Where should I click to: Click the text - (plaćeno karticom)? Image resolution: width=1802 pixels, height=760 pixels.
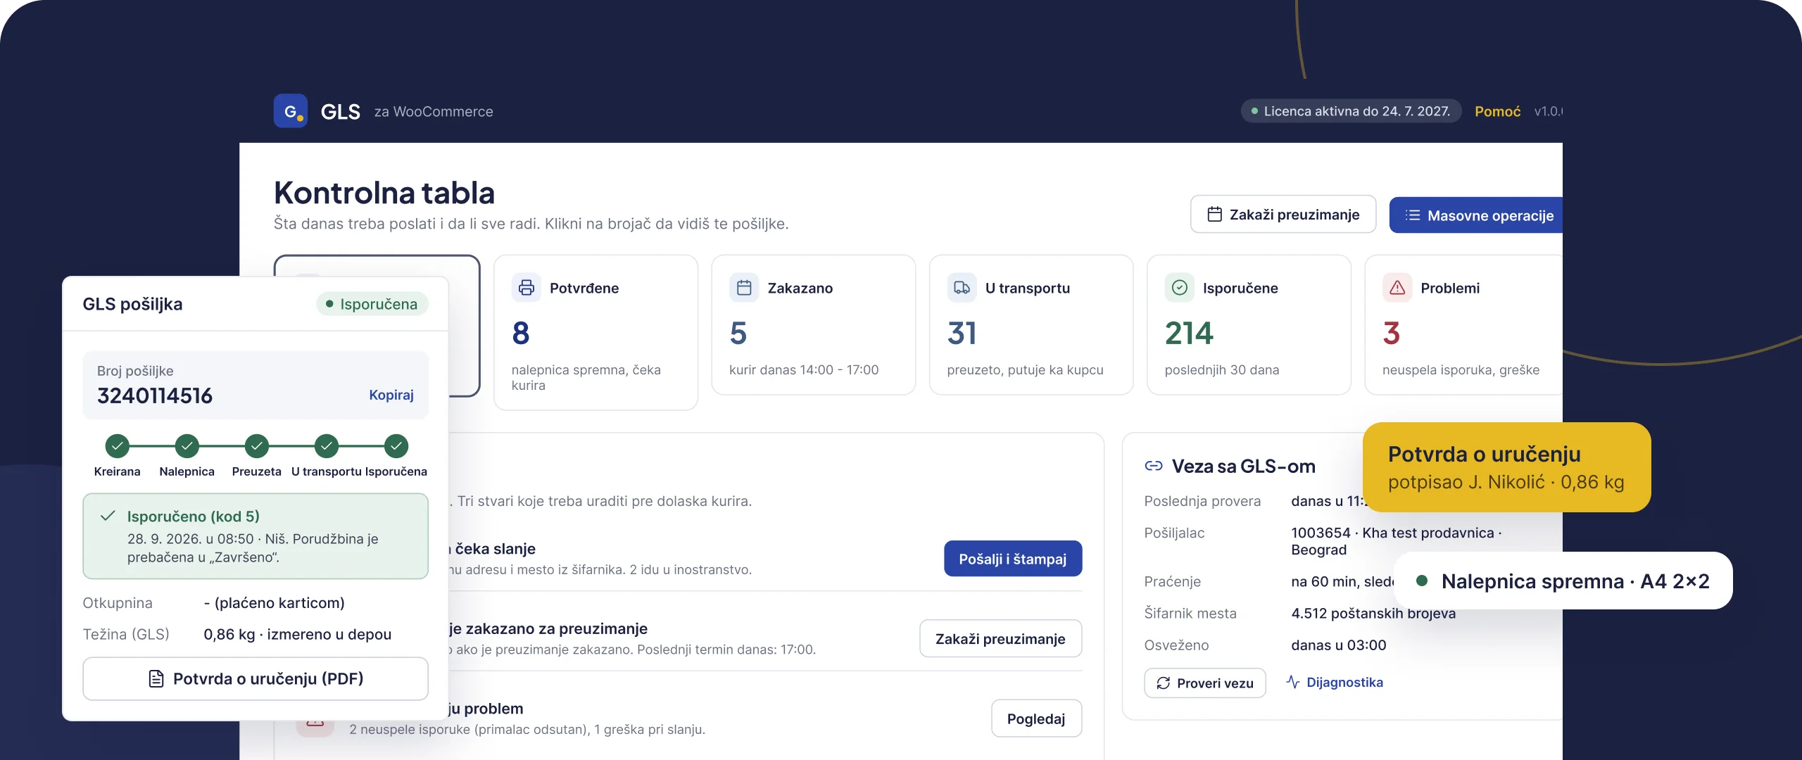pos(275,602)
